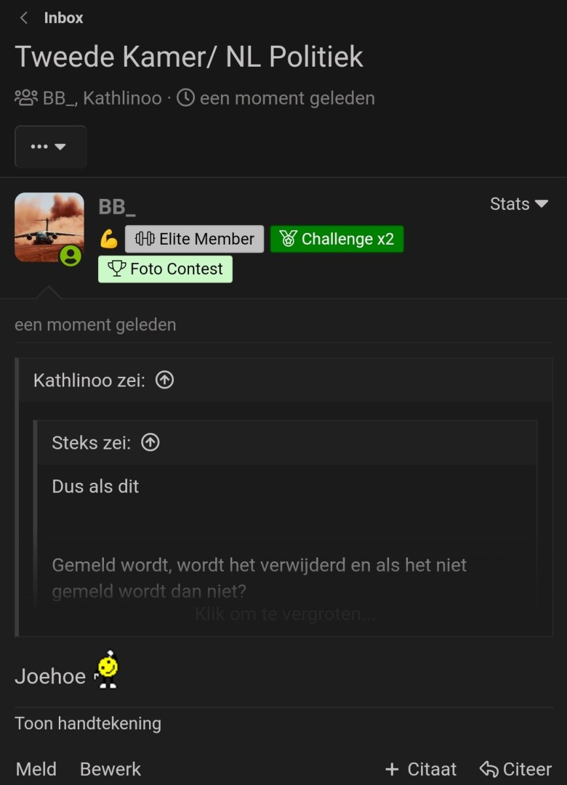Click the green online status icon

71,255
